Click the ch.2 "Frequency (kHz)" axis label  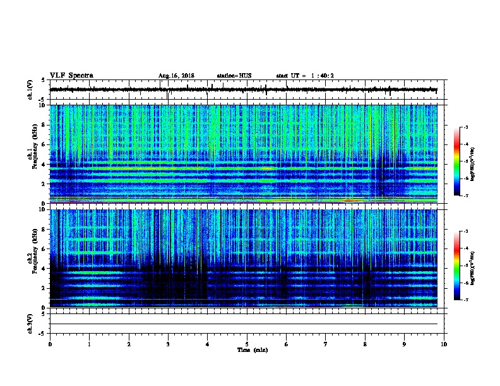tap(35, 251)
